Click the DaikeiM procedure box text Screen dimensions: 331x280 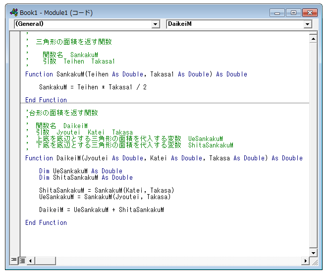[233, 24]
